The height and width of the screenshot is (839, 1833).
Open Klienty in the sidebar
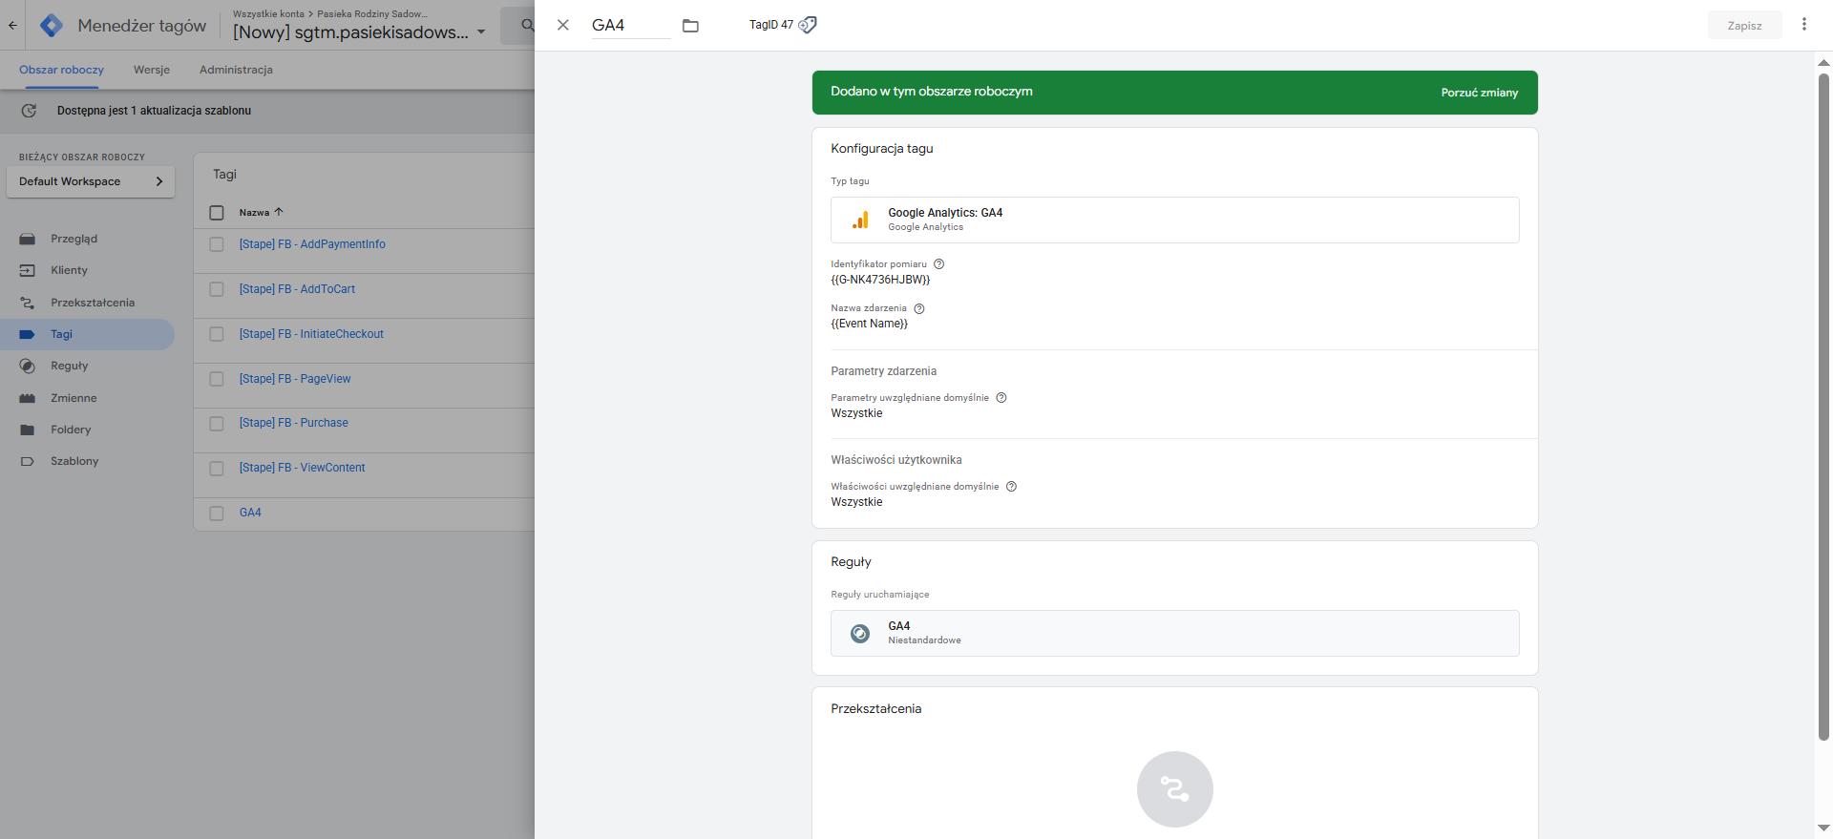tap(69, 270)
